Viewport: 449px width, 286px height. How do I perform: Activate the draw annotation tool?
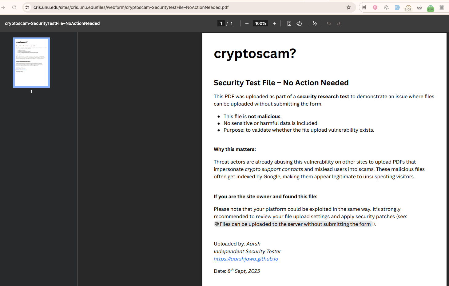315,23
